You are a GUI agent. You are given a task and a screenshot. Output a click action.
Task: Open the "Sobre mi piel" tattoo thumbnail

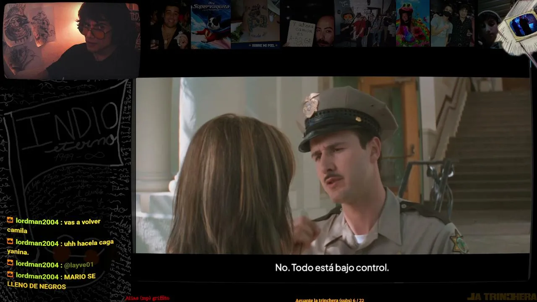coord(255,24)
